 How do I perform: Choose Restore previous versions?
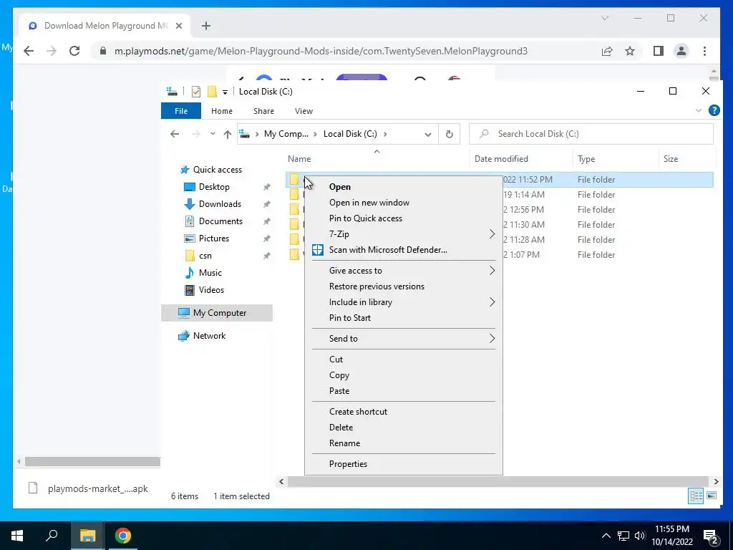pos(377,286)
